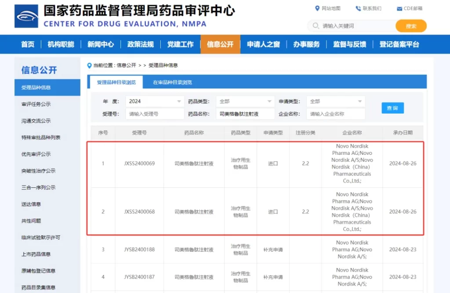
Task: Select 优先审评公示 in sidebar
Action: [x=36, y=154]
